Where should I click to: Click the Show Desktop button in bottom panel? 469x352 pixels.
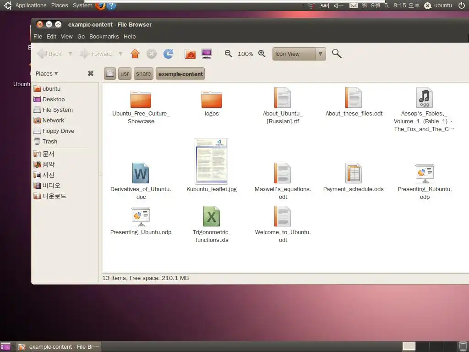(x=5, y=346)
